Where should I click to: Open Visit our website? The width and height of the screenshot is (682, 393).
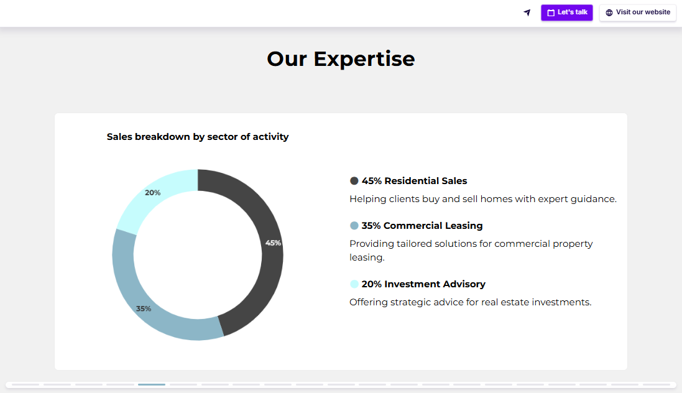[x=638, y=12]
